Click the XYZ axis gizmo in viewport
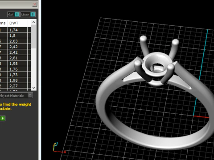This screenshot has width=214, height=160. [x=59, y=148]
